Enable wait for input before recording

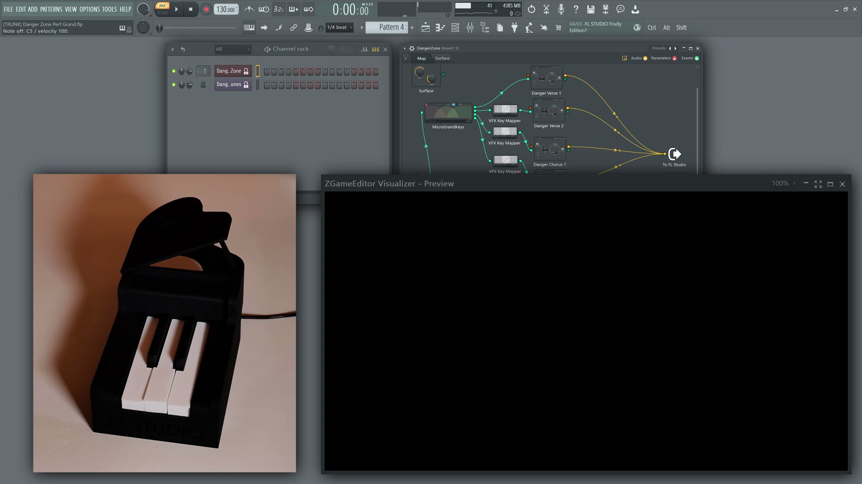tap(264, 9)
